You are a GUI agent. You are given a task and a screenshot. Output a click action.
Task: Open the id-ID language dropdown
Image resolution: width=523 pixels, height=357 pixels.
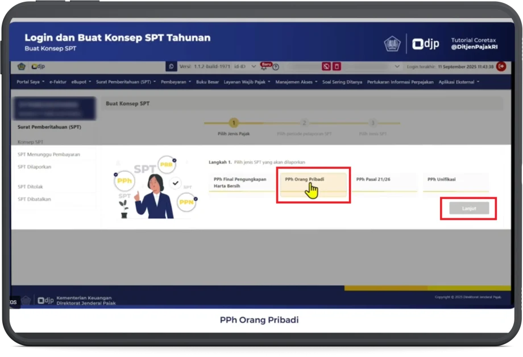point(246,67)
